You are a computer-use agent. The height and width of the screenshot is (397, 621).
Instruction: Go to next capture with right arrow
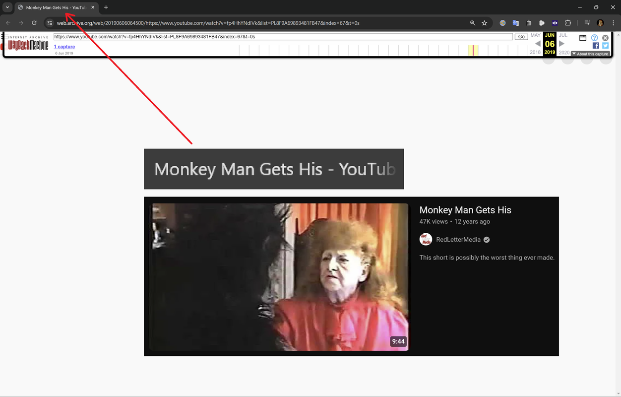pos(562,44)
